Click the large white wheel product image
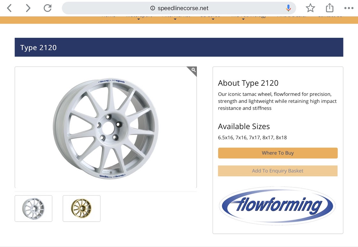Image resolution: width=358 pixels, height=247 pixels. coord(106,128)
